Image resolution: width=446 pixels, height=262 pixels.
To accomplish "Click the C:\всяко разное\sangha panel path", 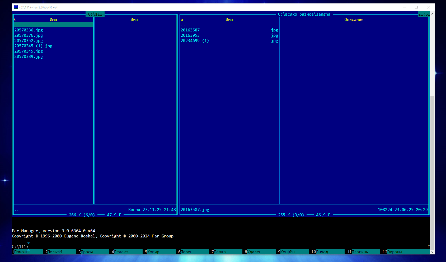I will (x=304, y=14).
